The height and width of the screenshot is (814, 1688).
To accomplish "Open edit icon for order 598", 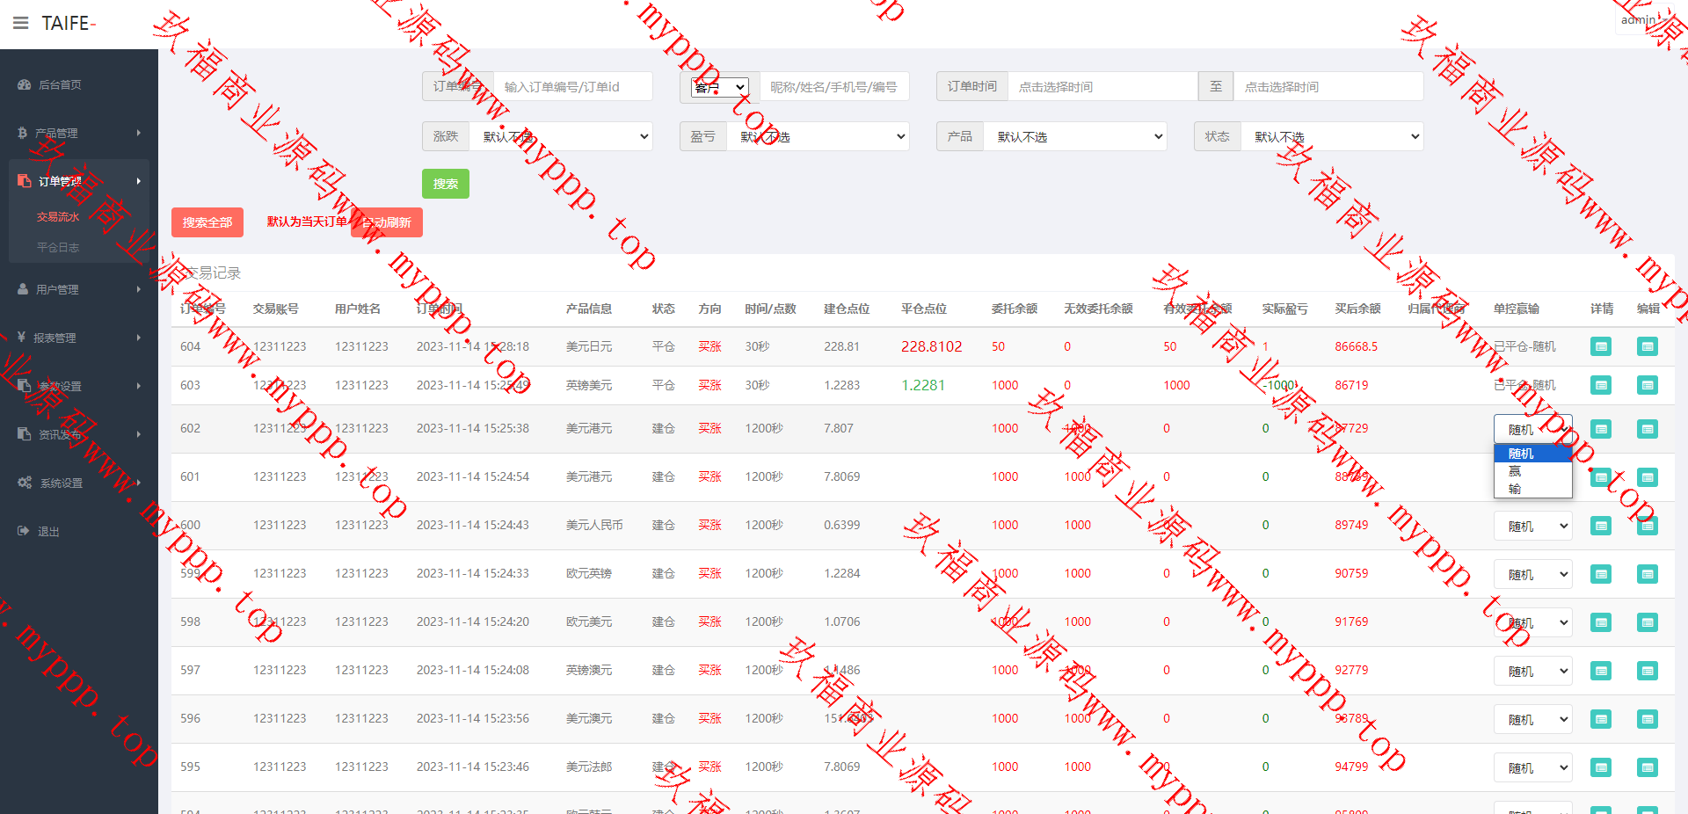I will pyautogui.click(x=1648, y=622).
